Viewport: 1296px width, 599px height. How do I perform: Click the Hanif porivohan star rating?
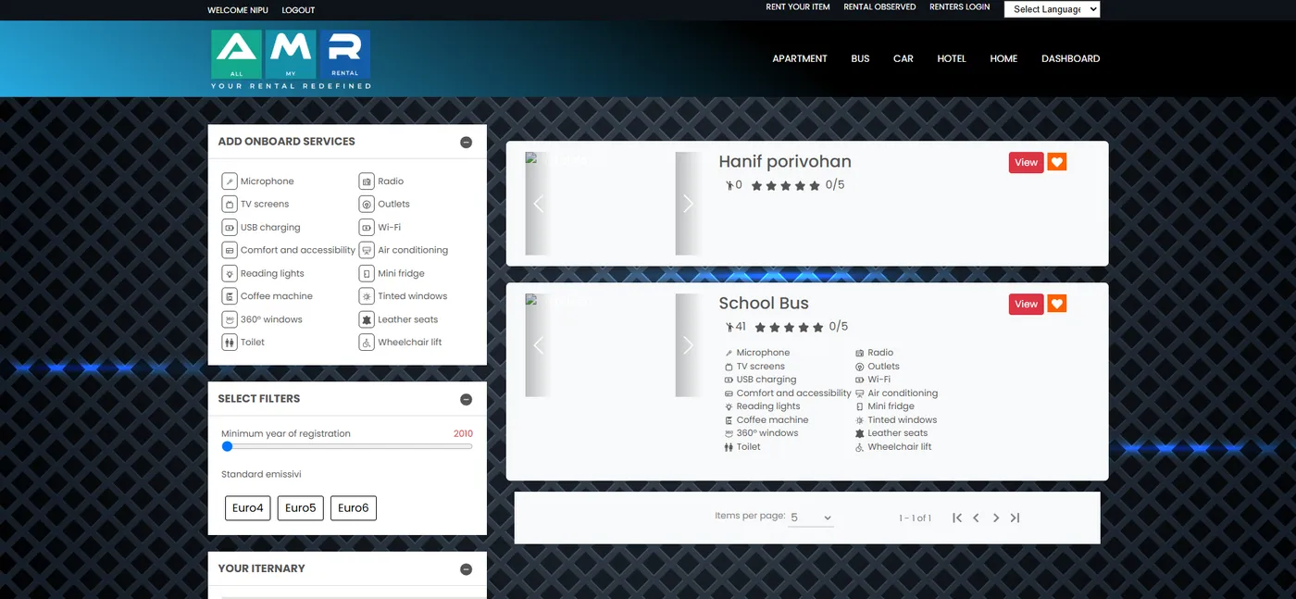786,186
